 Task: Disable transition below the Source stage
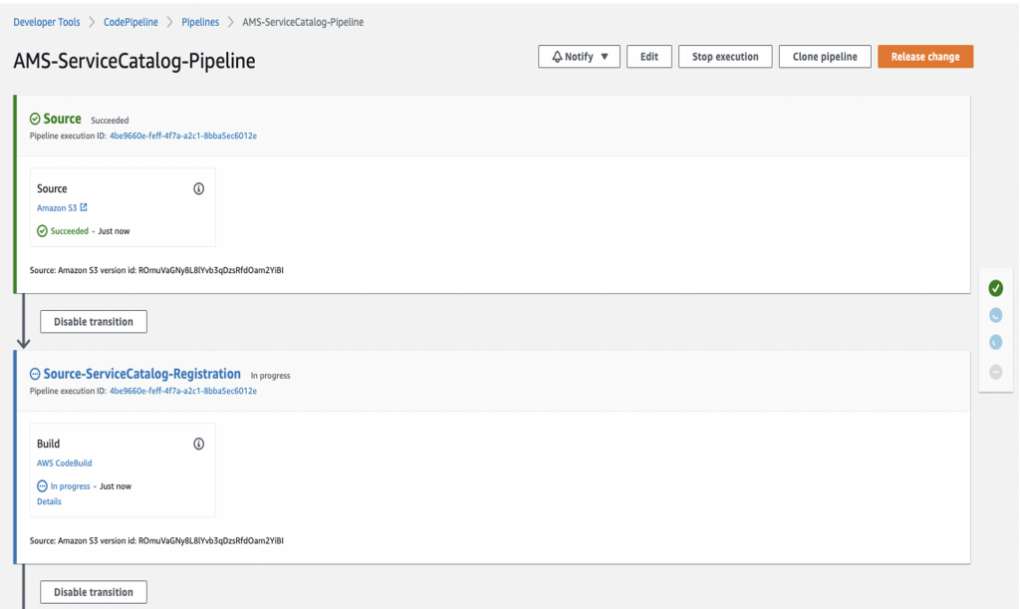93,321
